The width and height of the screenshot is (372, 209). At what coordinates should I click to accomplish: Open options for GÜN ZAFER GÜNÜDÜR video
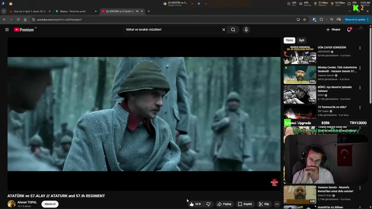point(360,48)
